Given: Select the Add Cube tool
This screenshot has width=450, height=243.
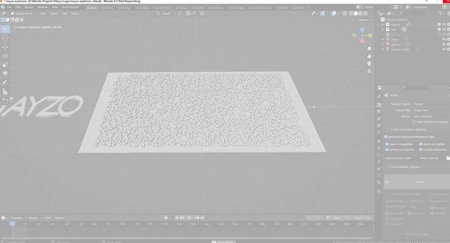Looking at the screenshot, I should [x=5, y=101].
